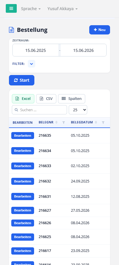Sort by the Belegdatum column arrows
The width and height of the screenshot is (119, 265).
96,122
